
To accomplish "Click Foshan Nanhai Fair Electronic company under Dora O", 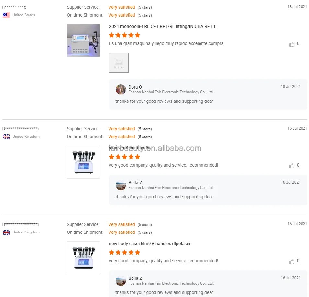I will (x=171, y=92).
